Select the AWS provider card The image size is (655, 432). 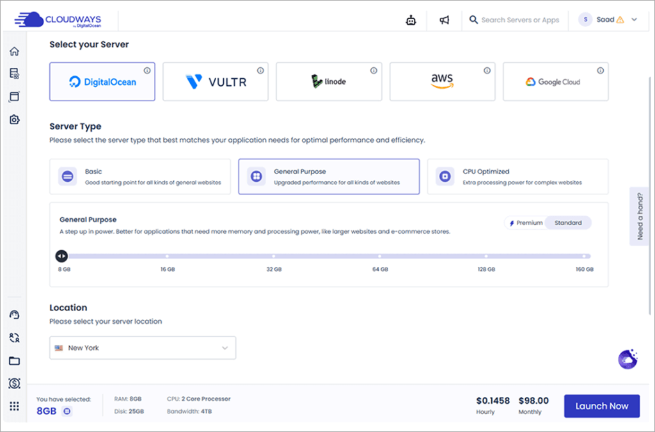pyautogui.click(x=442, y=82)
